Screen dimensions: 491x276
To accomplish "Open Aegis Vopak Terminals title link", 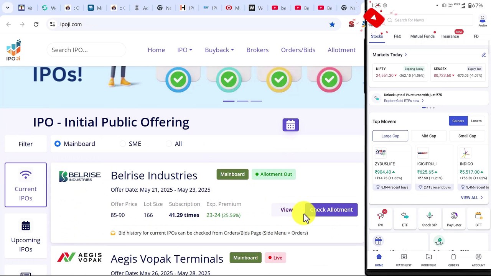I will 167,259.
